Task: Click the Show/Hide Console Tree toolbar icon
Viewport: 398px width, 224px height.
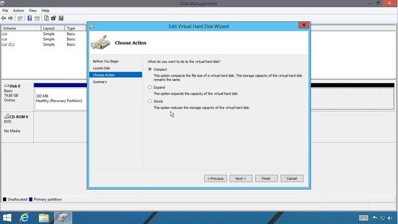Action: (20, 18)
